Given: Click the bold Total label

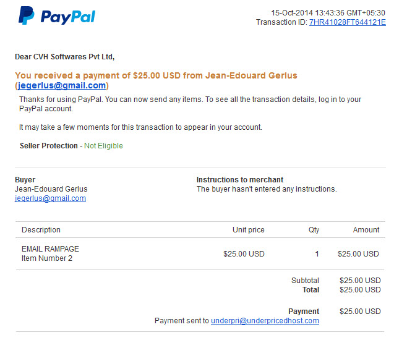Looking at the screenshot, I should 311,290.
